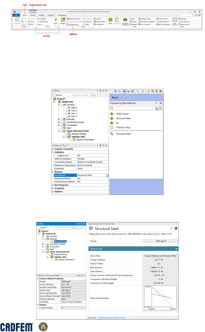Switch to Engineering Data: Material View tab
The height and width of the screenshot is (332, 205).
pos(112,318)
